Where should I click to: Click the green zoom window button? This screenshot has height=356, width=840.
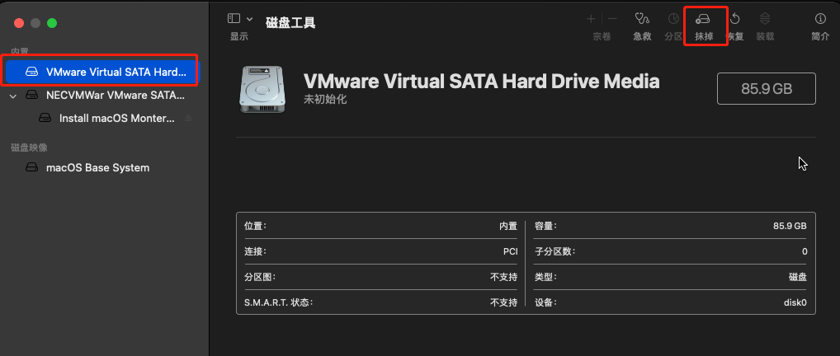point(52,23)
